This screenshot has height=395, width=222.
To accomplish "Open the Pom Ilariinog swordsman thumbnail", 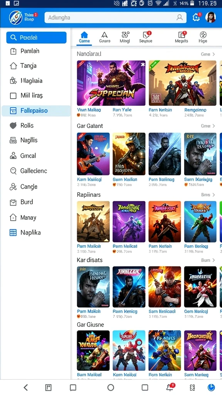I will click(x=165, y=154).
